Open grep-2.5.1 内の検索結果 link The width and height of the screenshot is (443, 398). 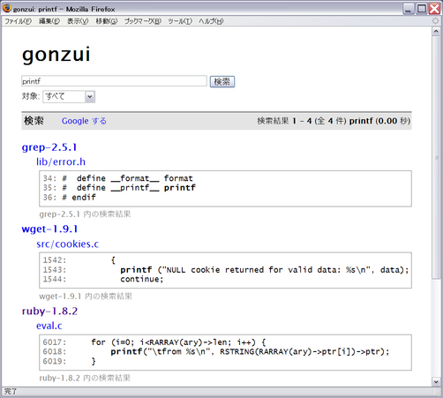(85, 214)
